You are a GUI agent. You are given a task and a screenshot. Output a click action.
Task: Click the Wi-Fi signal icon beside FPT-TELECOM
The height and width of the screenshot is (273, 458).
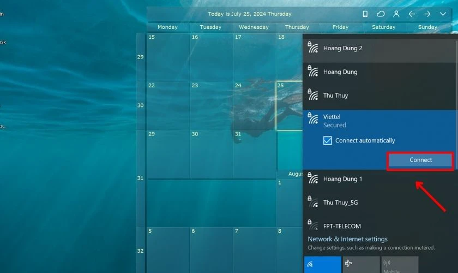coord(313,225)
